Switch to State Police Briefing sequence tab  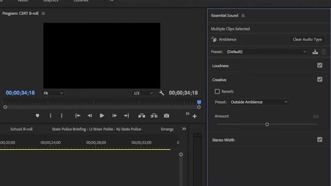(97, 129)
